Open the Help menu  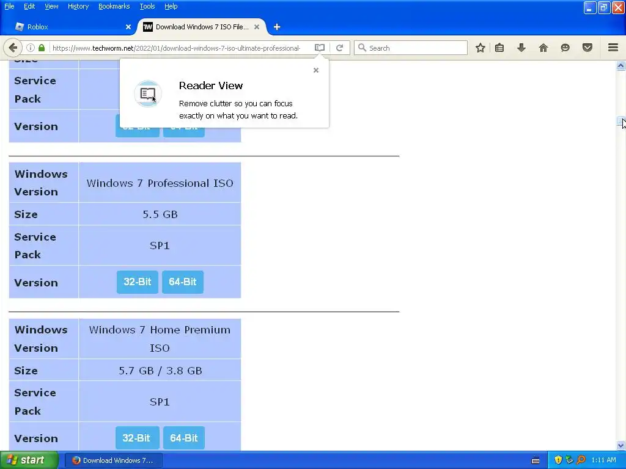tap(171, 6)
